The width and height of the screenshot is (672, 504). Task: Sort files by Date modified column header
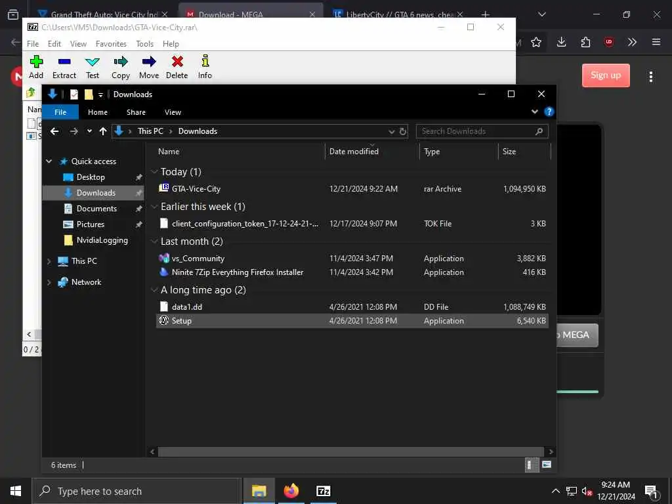click(x=372, y=152)
